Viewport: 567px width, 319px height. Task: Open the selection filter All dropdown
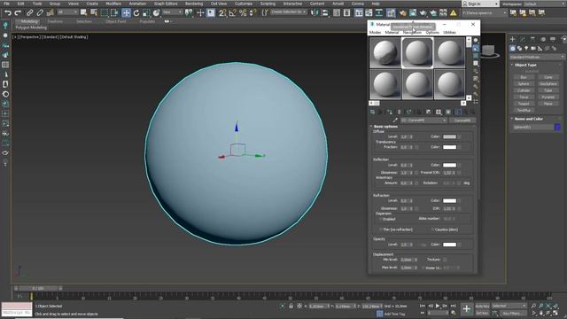[x=67, y=12]
